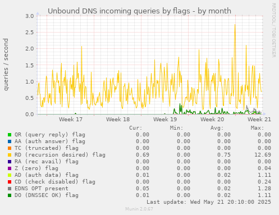Click the 'Max:' column header
Screen dimensions: 279x215
257,128
